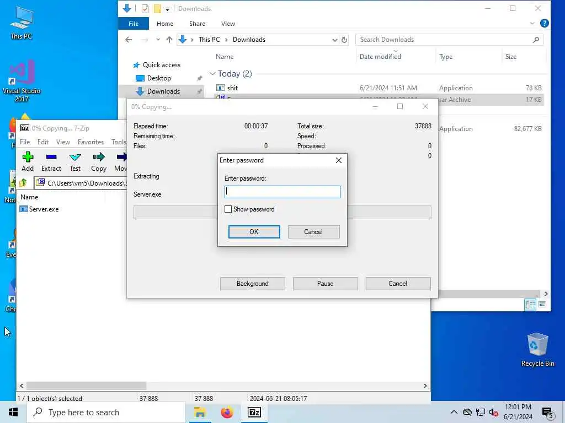Expand the Explorer ribbon chevron

pyautogui.click(x=532, y=23)
